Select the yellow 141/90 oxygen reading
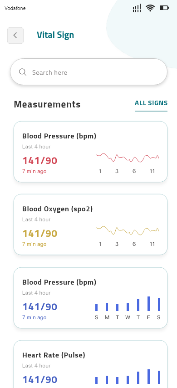This screenshot has height=388, width=177. [x=40, y=233]
